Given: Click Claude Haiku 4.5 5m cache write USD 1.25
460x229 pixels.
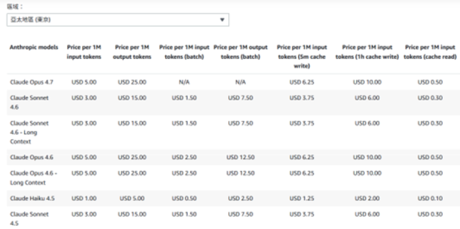Looking at the screenshot, I should click(302, 198).
